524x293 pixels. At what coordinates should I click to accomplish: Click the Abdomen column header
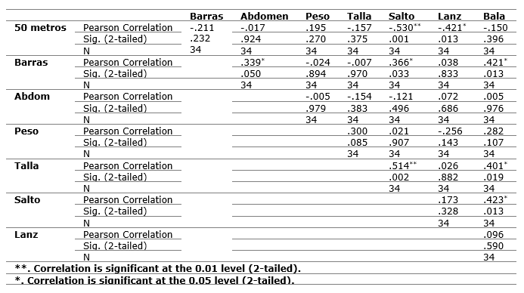(264, 16)
